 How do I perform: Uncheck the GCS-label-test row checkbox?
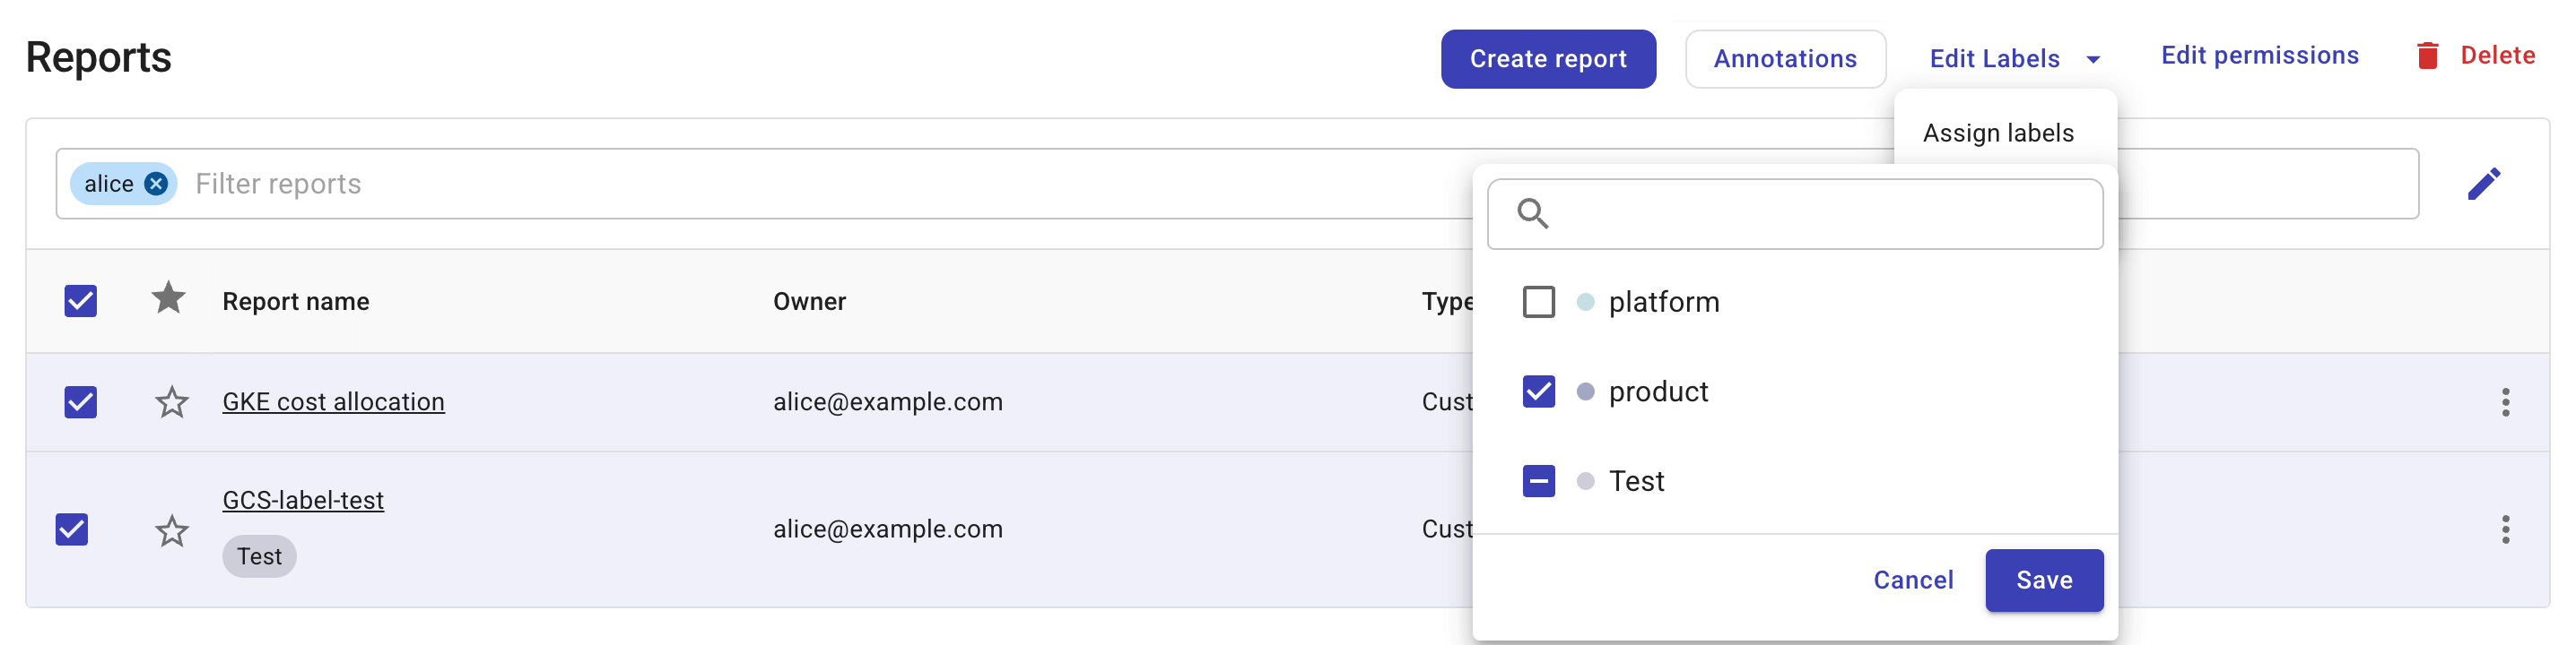72,529
